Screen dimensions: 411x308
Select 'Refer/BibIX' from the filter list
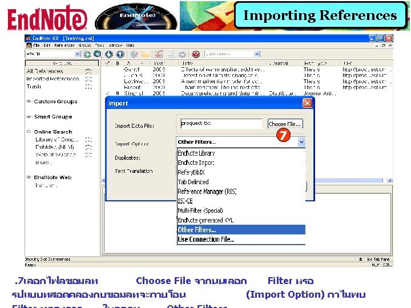241,172
